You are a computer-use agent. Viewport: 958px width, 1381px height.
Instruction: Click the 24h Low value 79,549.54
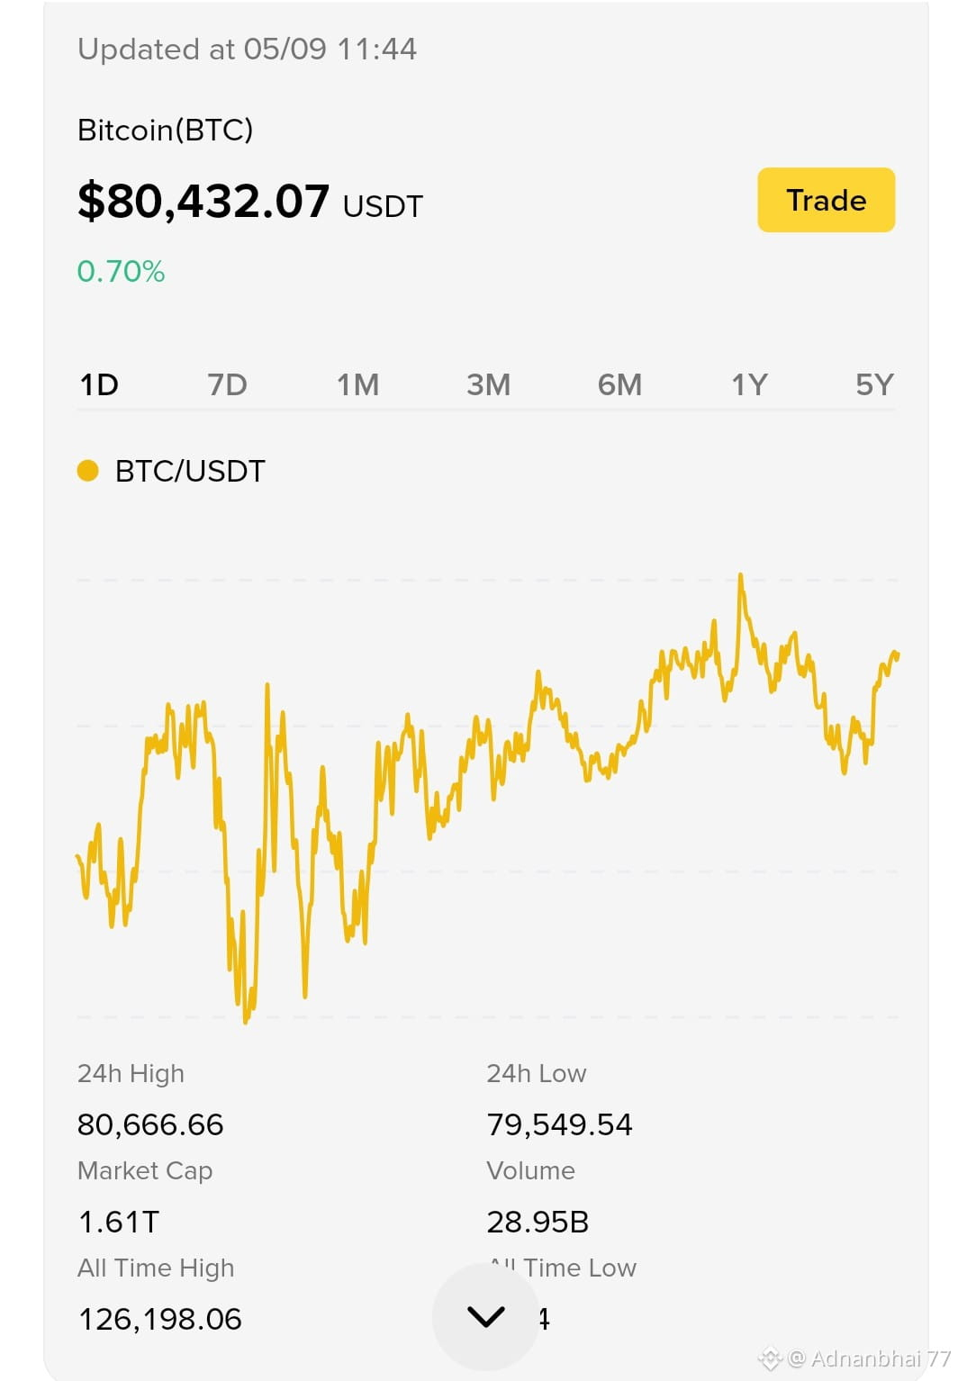tap(559, 1124)
